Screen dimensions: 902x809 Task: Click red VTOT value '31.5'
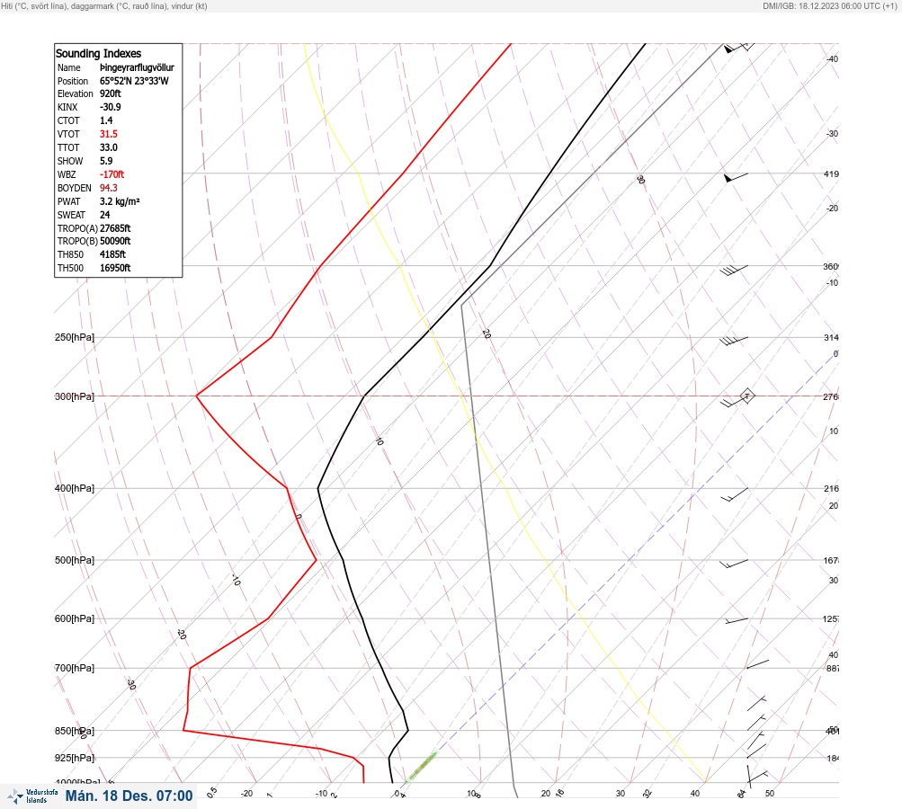pos(108,134)
